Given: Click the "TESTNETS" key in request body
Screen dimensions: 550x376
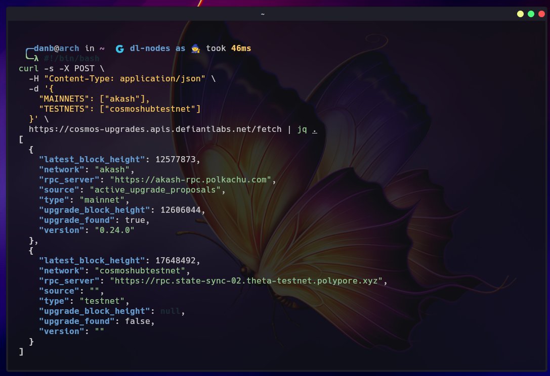Looking at the screenshot, I should [x=64, y=109].
